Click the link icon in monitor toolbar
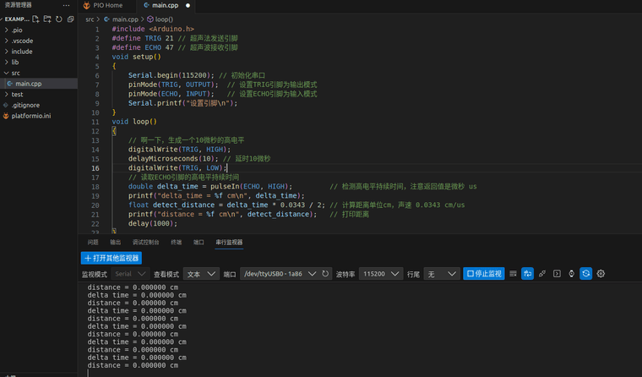Screen dimensions: 642x377 (542, 273)
